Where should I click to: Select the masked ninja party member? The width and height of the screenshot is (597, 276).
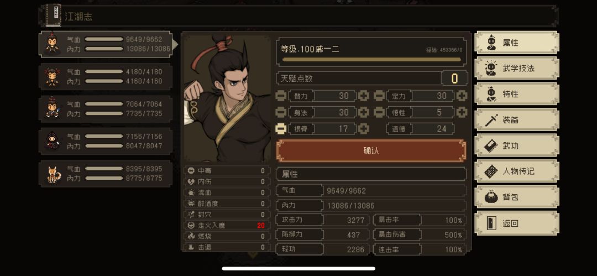pos(106,141)
